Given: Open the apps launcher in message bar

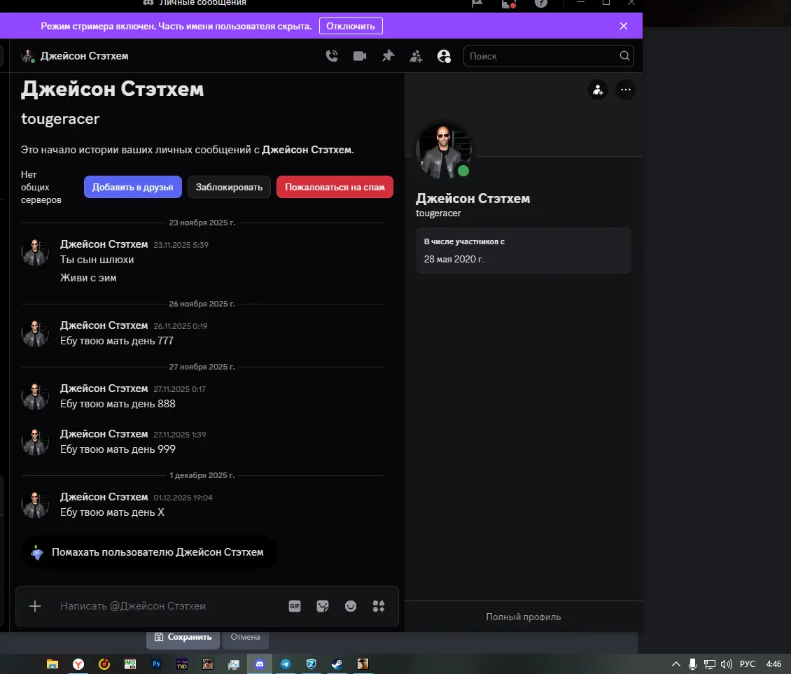Looking at the screenshot, I should pyautogui.click(x=379, y=606).
